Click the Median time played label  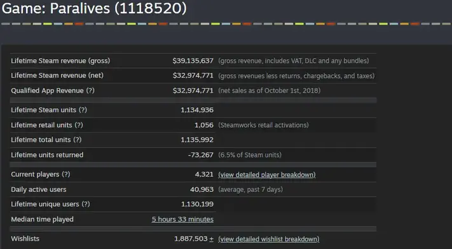pos(42,219)
